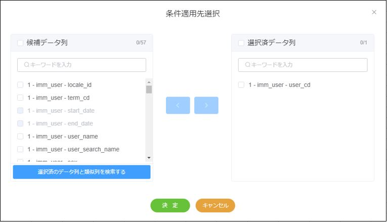This screenshot has height=222, width=387.
Task: Click the candidate list scrollbar thumb
Action: 149,90
